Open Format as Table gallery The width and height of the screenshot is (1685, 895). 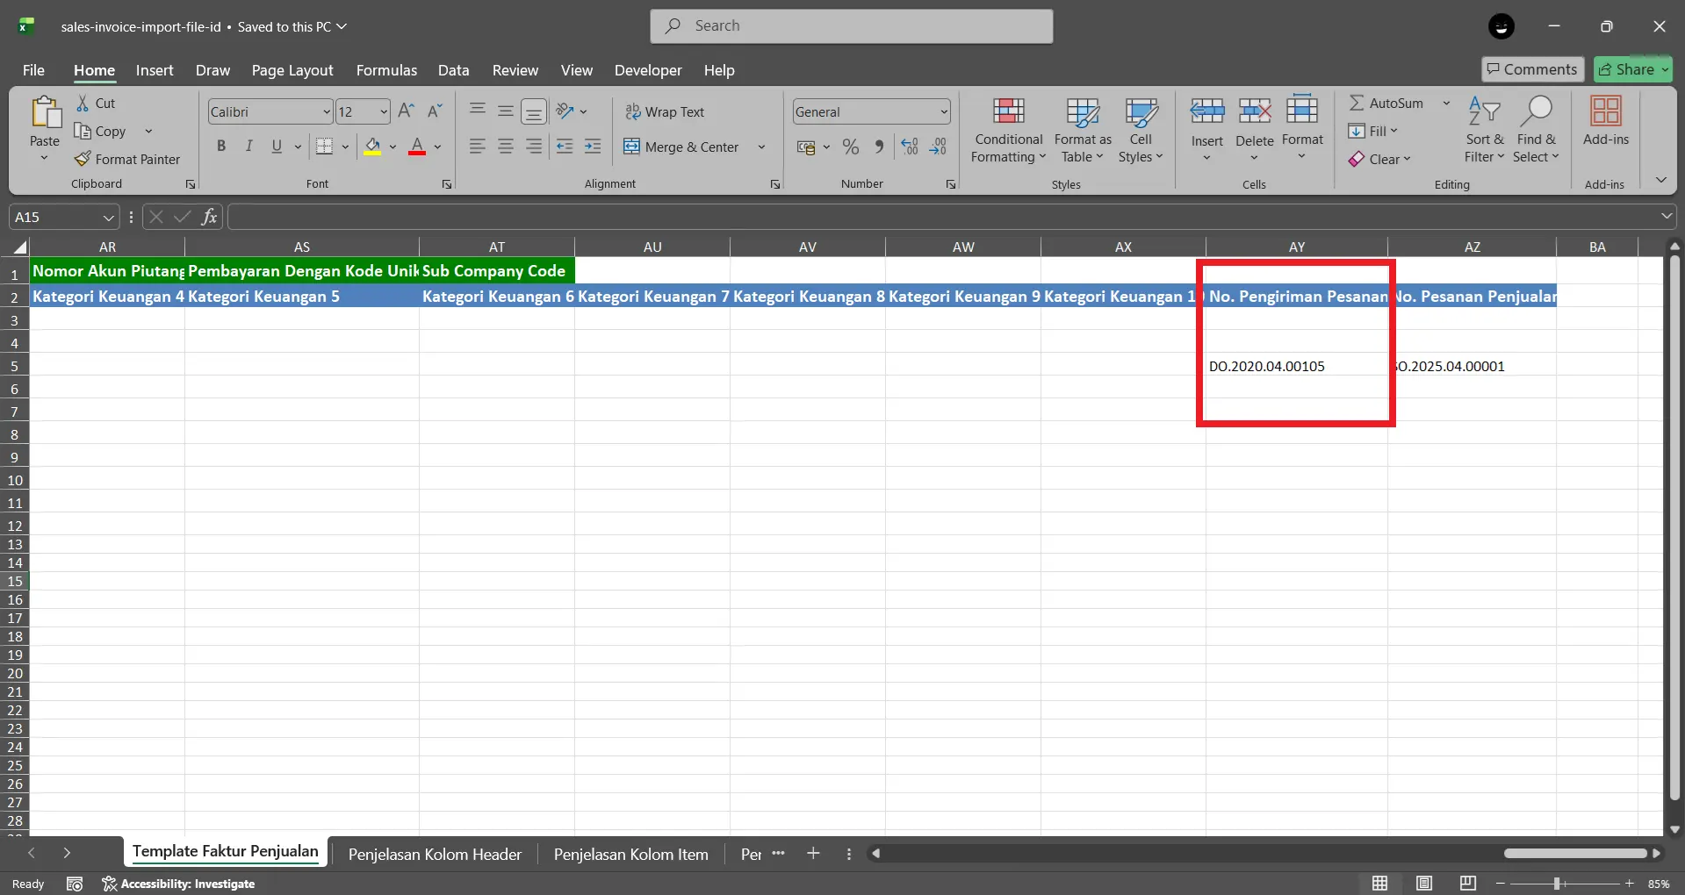coord(1082,130)
